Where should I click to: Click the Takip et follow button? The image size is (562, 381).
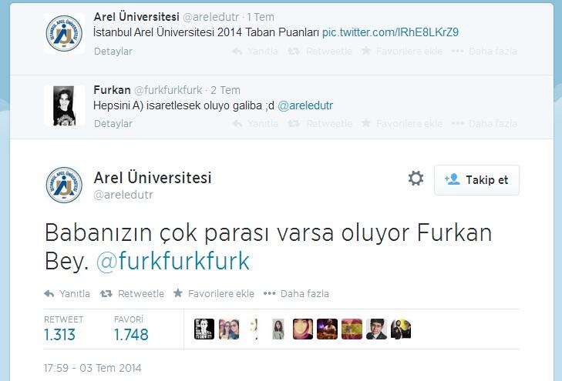click(476, 180)
